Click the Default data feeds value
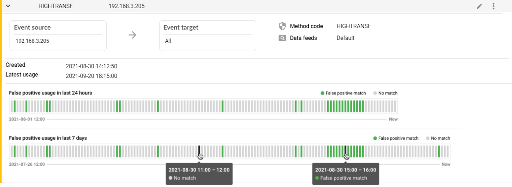 tap(345, 38)
